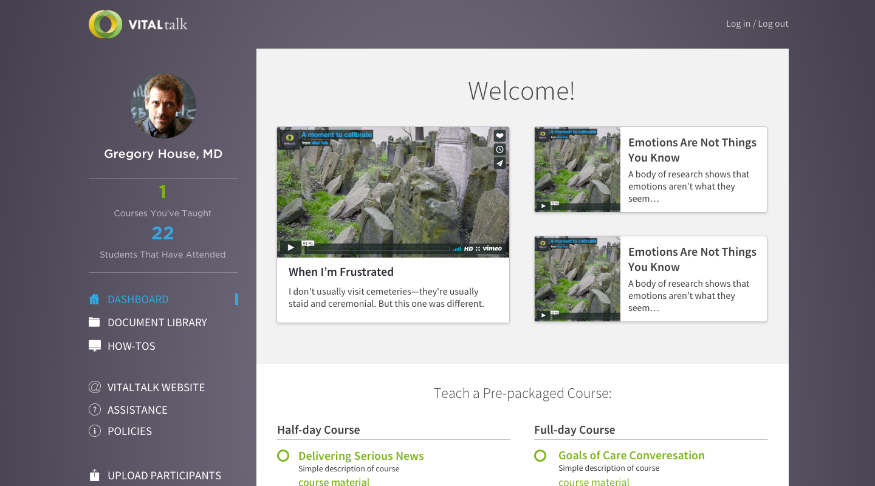Open the POLICIES menu item
The image size is (875, 486).
tap(129, 431)
